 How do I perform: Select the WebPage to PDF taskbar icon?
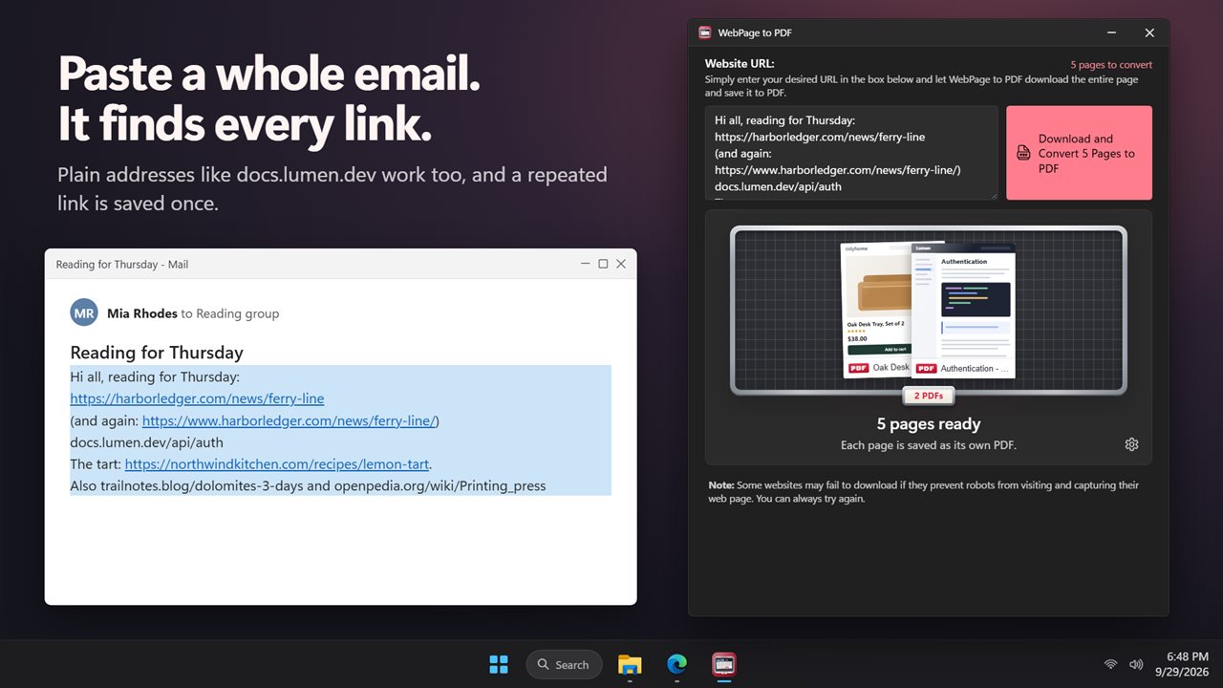(724, 664)
